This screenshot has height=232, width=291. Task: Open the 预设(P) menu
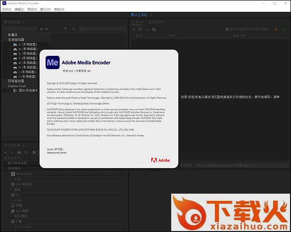point(32,9)
